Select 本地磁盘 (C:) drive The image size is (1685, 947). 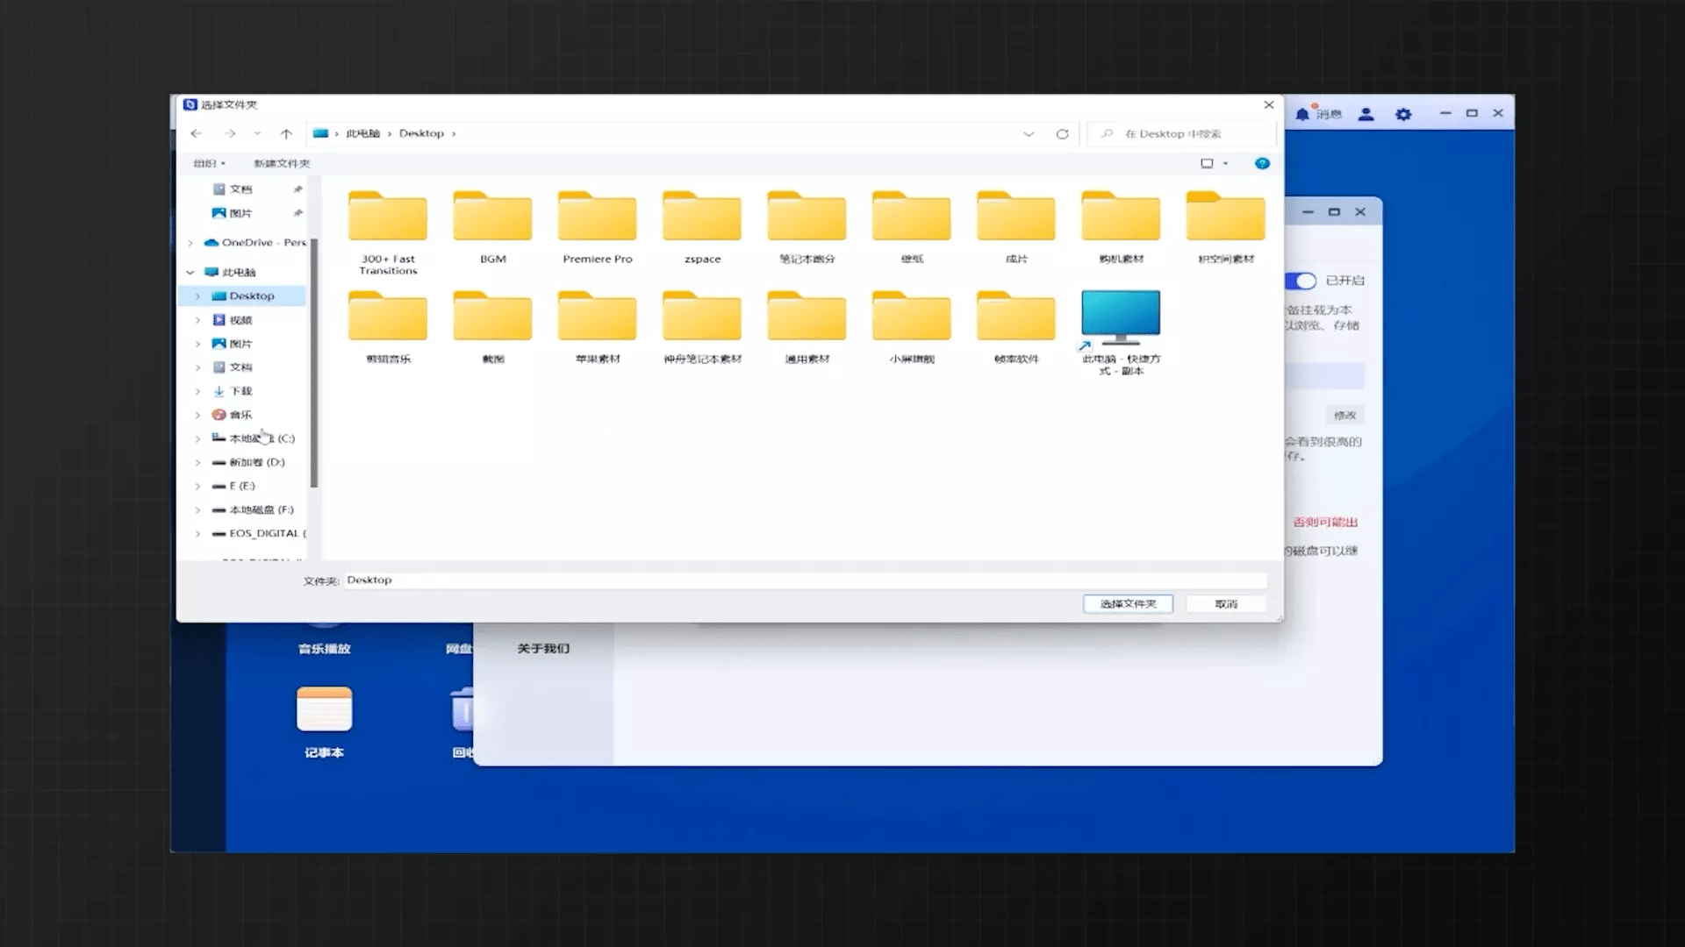click(x=253, y=438)
